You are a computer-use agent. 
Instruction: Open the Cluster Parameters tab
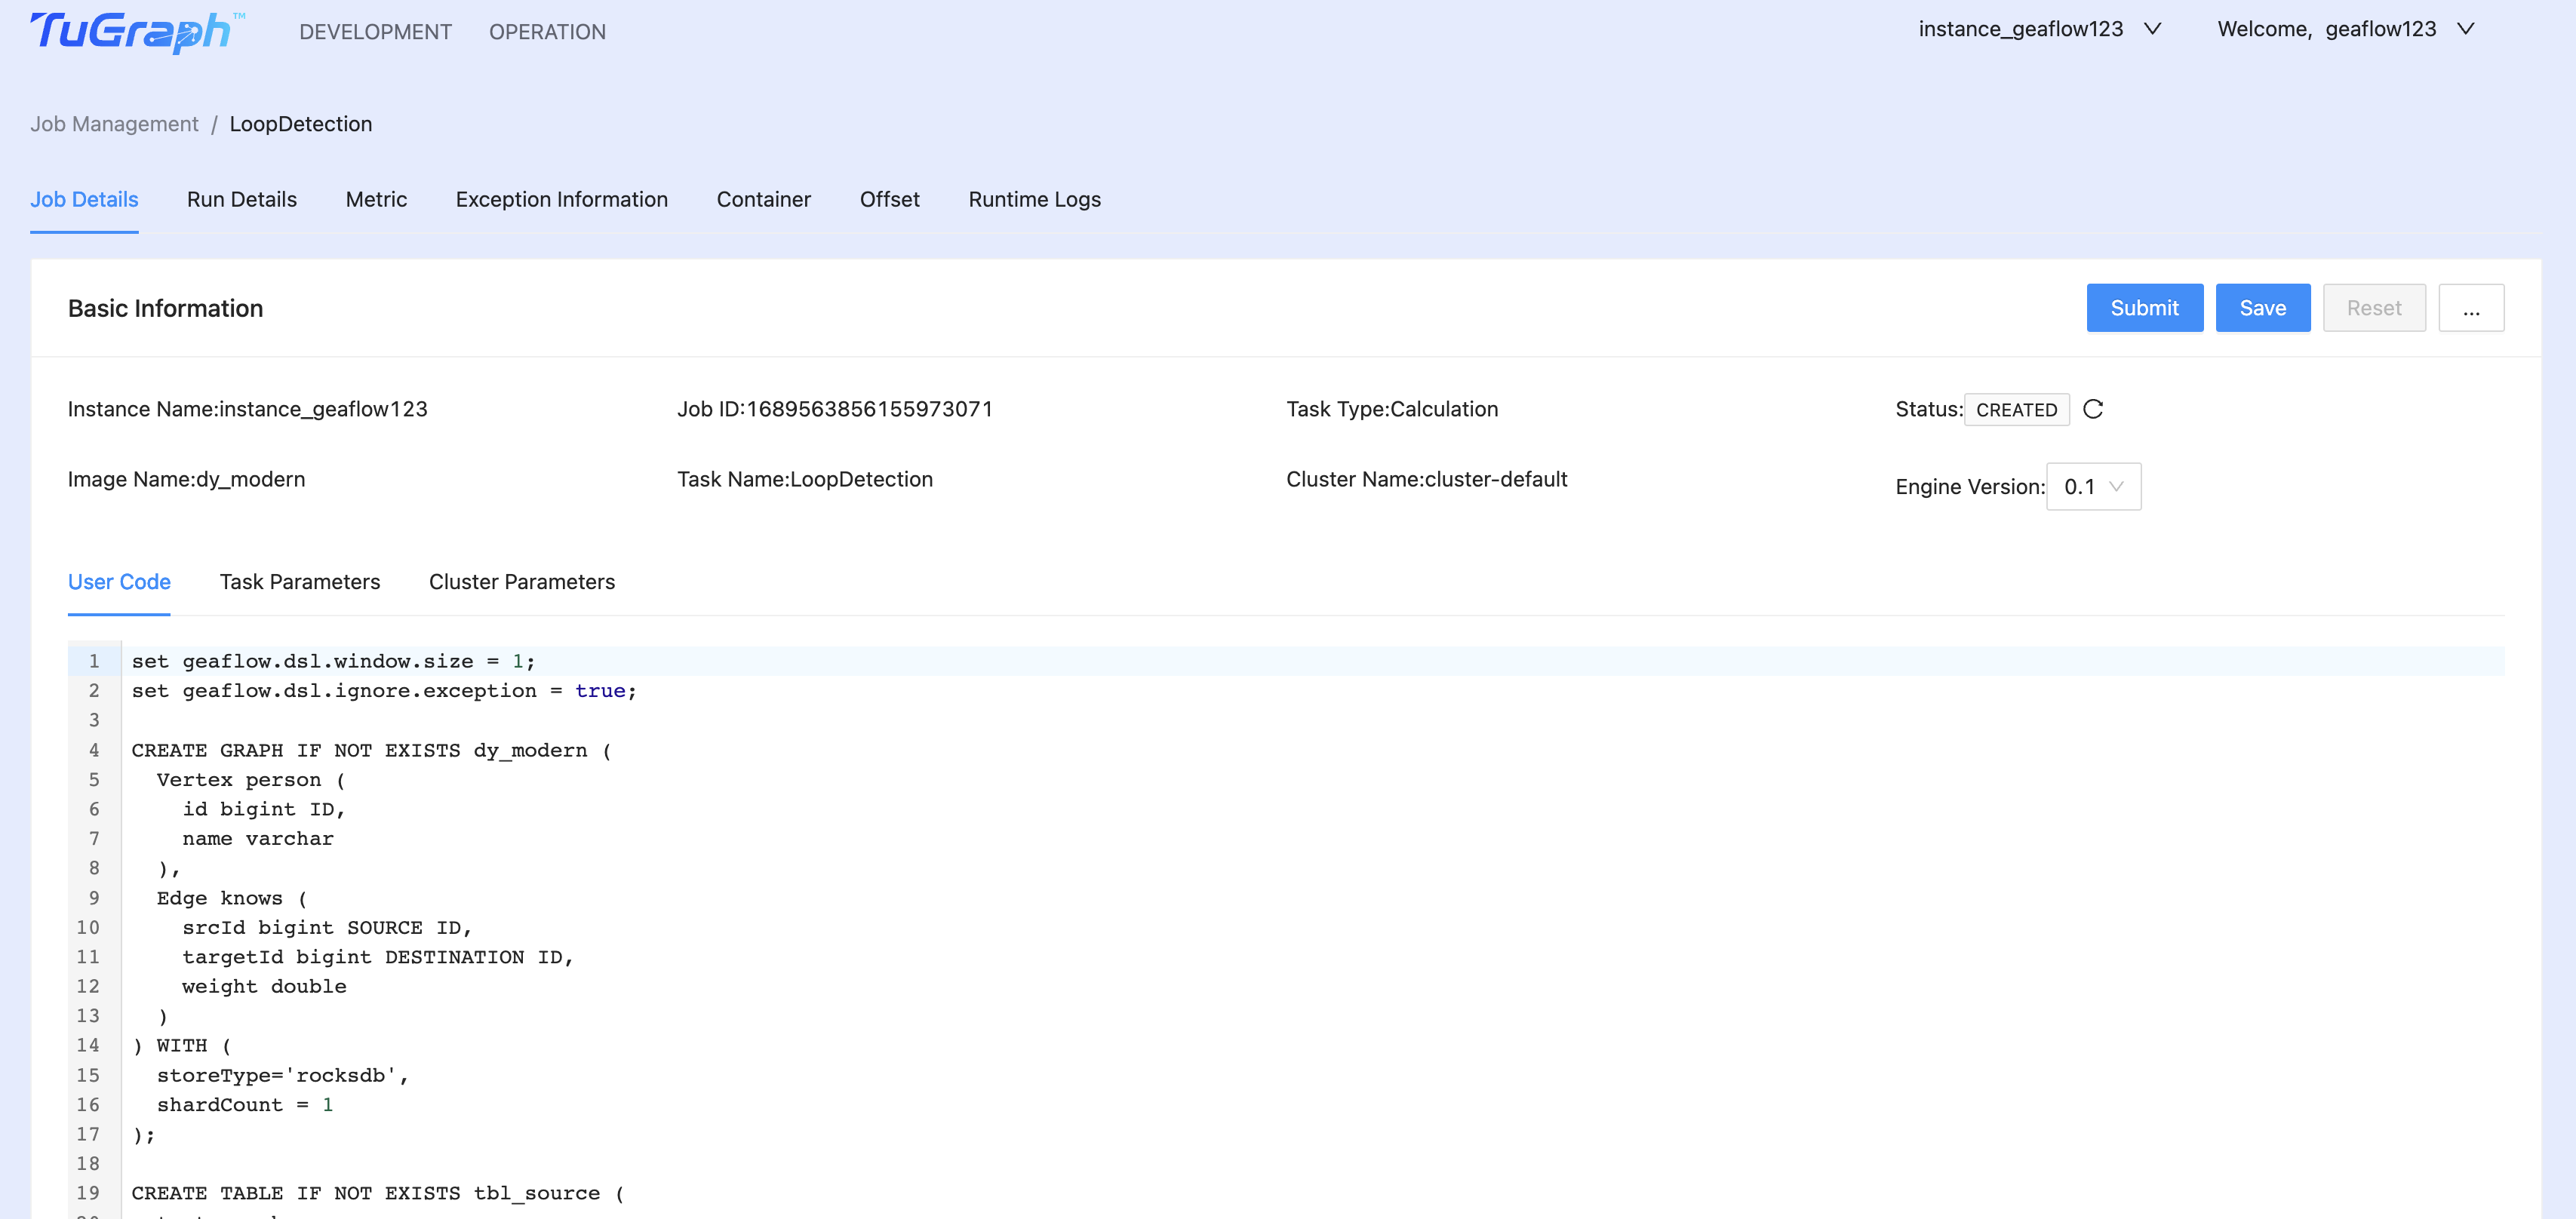pos(521,581)
